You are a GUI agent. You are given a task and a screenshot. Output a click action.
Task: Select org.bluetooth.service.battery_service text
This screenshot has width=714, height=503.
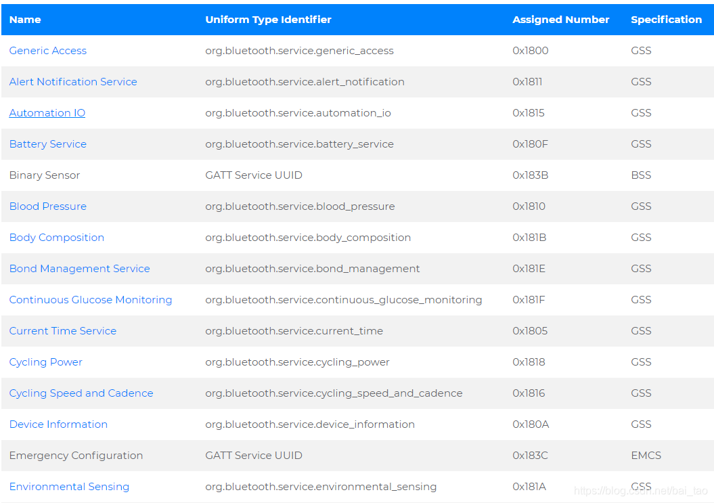[299, 144]
